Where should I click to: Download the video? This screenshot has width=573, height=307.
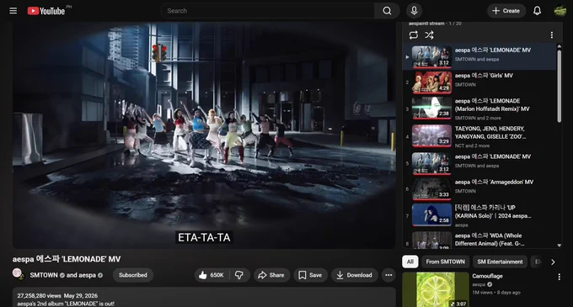coord(354,275)
